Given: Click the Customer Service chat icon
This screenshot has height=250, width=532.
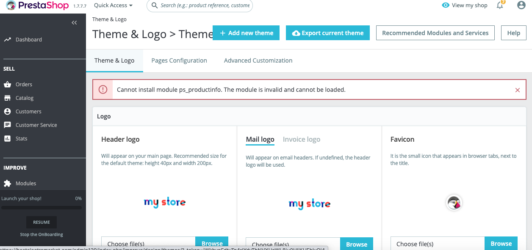Looking at the screenshot, I should coord(7,125).
